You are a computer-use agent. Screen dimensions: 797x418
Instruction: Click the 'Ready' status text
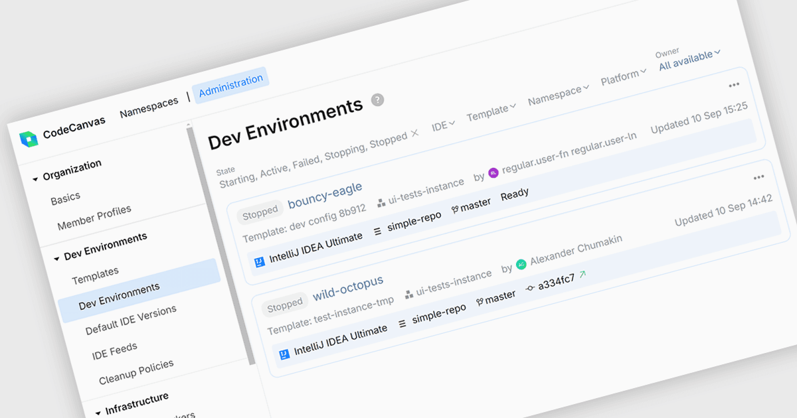click(515, 193)
